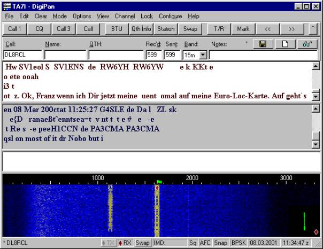Screen dimensions: 323x249
Task: Click the save log entry floppy icon
Action: [x=263, y=44]
